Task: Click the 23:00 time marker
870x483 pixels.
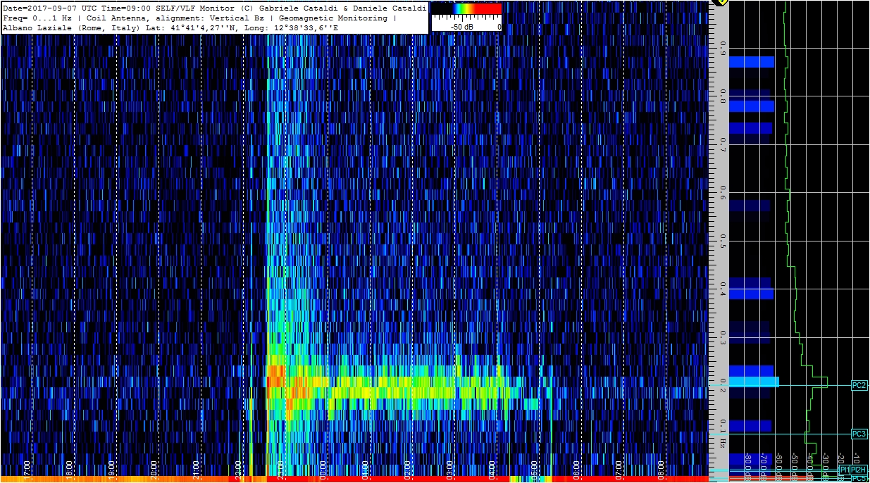Action: (280, 467)
